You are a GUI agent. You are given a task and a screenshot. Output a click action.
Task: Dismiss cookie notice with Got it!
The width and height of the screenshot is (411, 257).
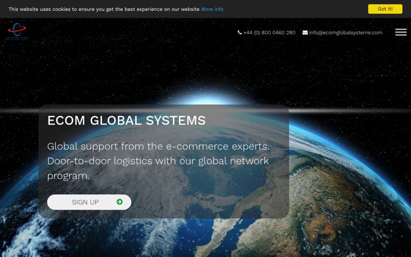click(x=385, y=9)
